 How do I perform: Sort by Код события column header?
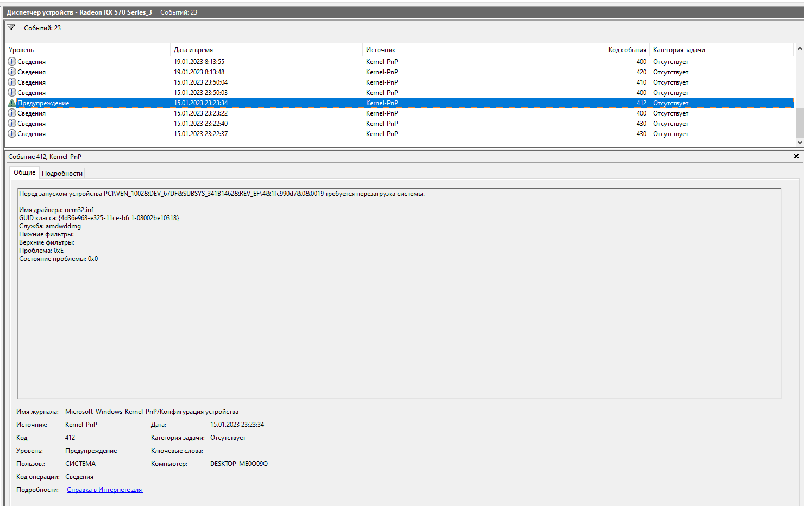tap(577, 50)
